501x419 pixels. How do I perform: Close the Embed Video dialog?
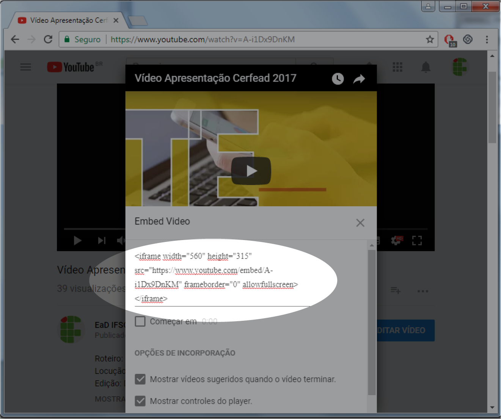[360, 223]
